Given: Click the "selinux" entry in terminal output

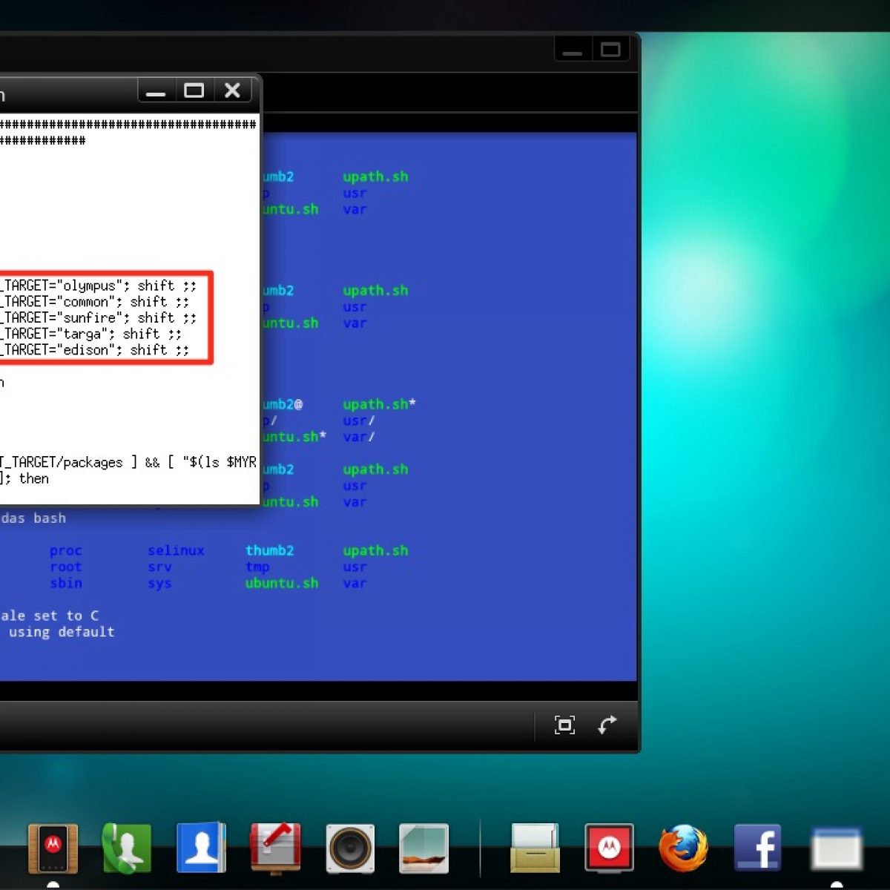Looking at the screenshot, I should [x=176, y=550].
